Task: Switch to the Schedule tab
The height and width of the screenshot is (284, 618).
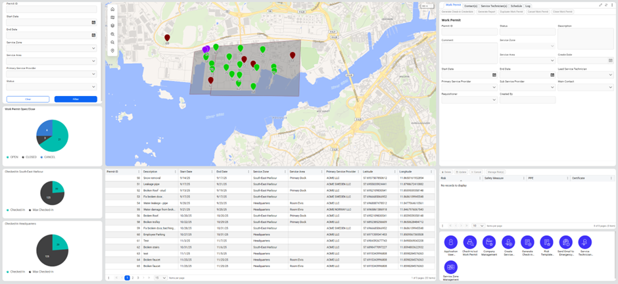Action: tap(516, 6)
